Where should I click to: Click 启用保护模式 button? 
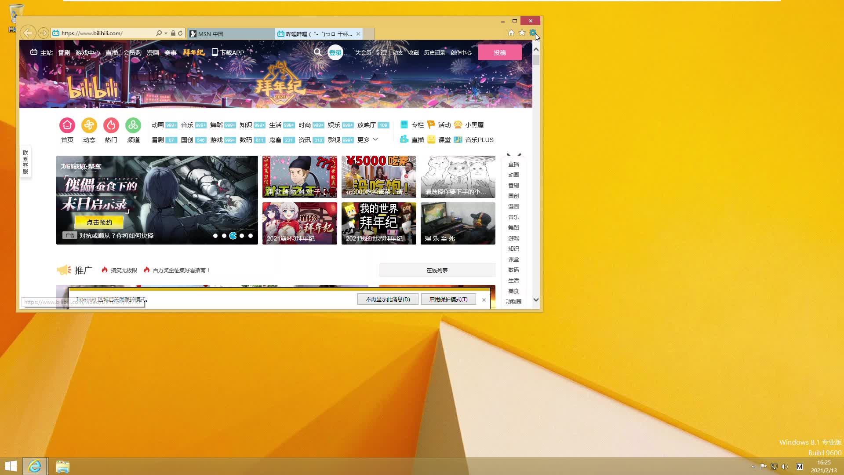(448, 299)
